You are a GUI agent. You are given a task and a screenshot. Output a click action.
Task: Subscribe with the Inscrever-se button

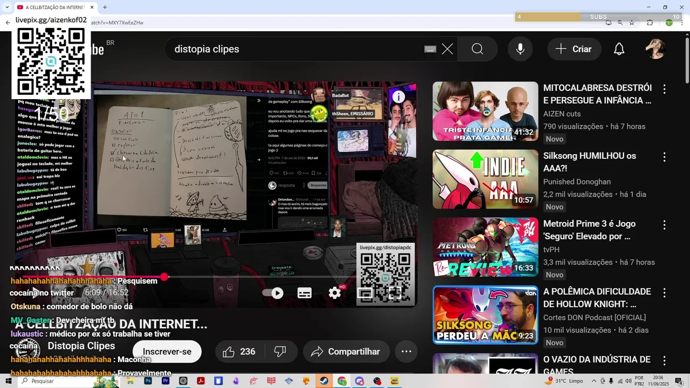(167, 351)
